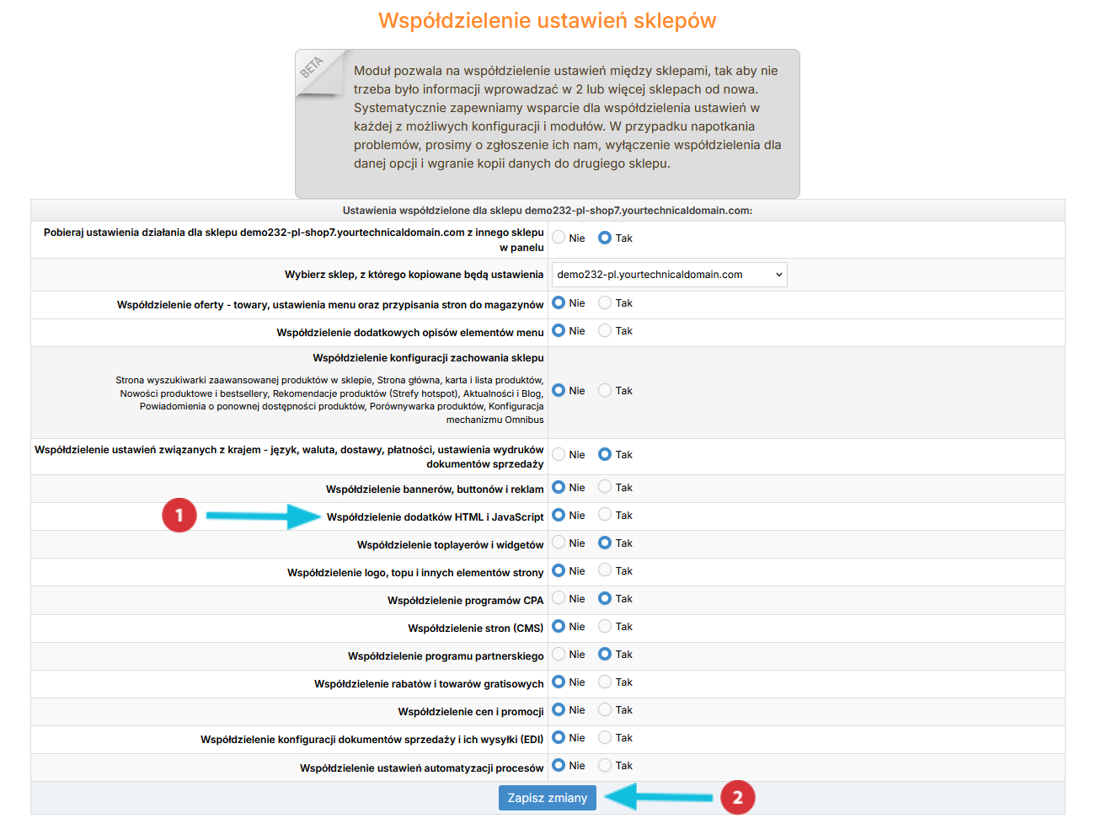Choose Nie for toplayerów i widgetów

559,543
